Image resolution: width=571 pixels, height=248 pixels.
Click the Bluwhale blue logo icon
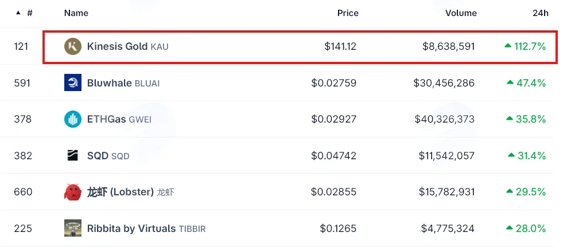click(x=73, y=82)
